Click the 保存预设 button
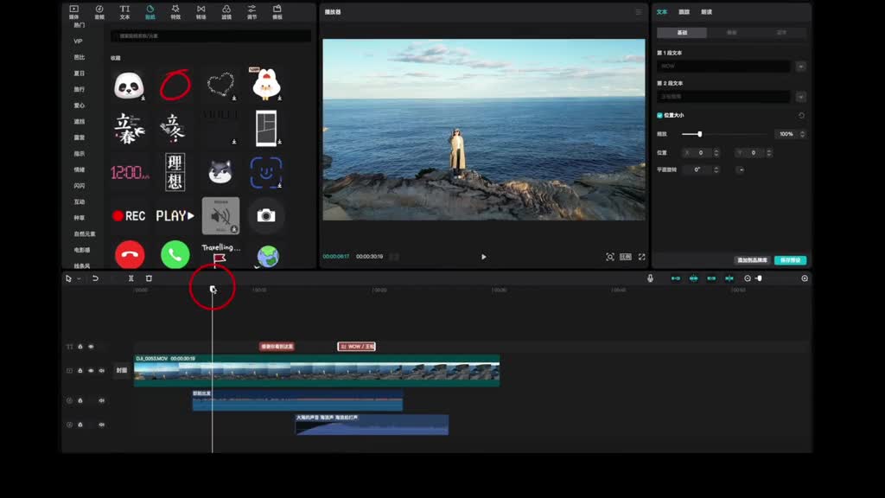The width and height of the screenshot is (885, 498). click(790, 260)
